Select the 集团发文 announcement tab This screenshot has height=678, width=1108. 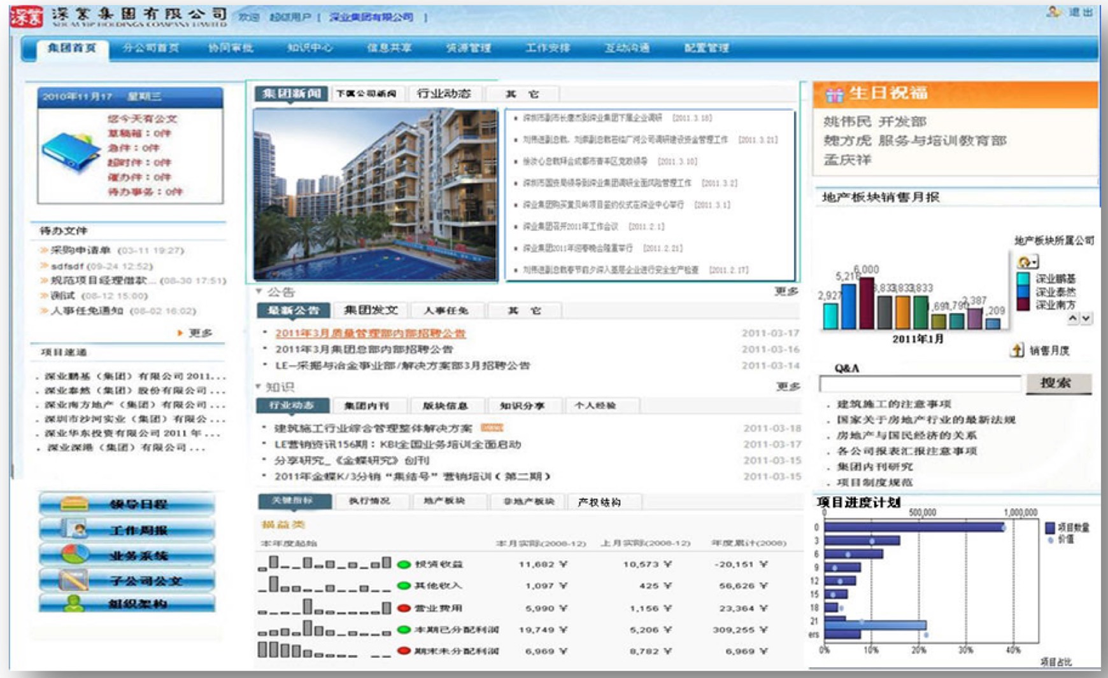click(371, 310)
